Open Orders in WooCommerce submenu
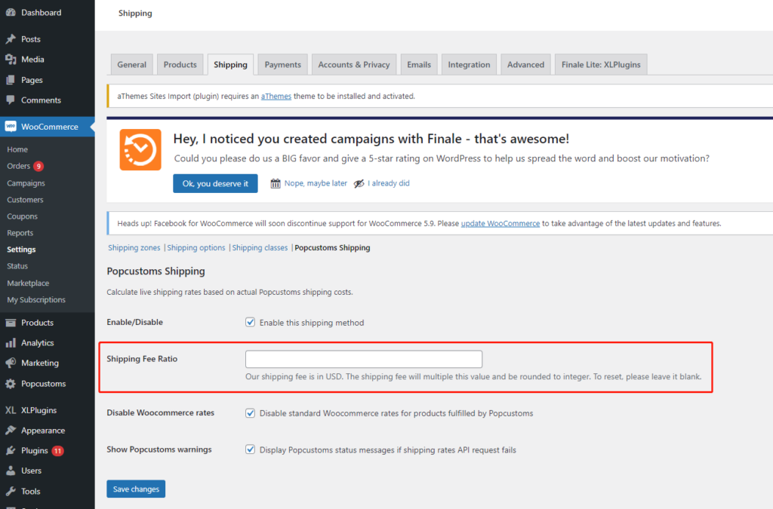The width and height of the screenshot is (773, 509). (18, 166)
